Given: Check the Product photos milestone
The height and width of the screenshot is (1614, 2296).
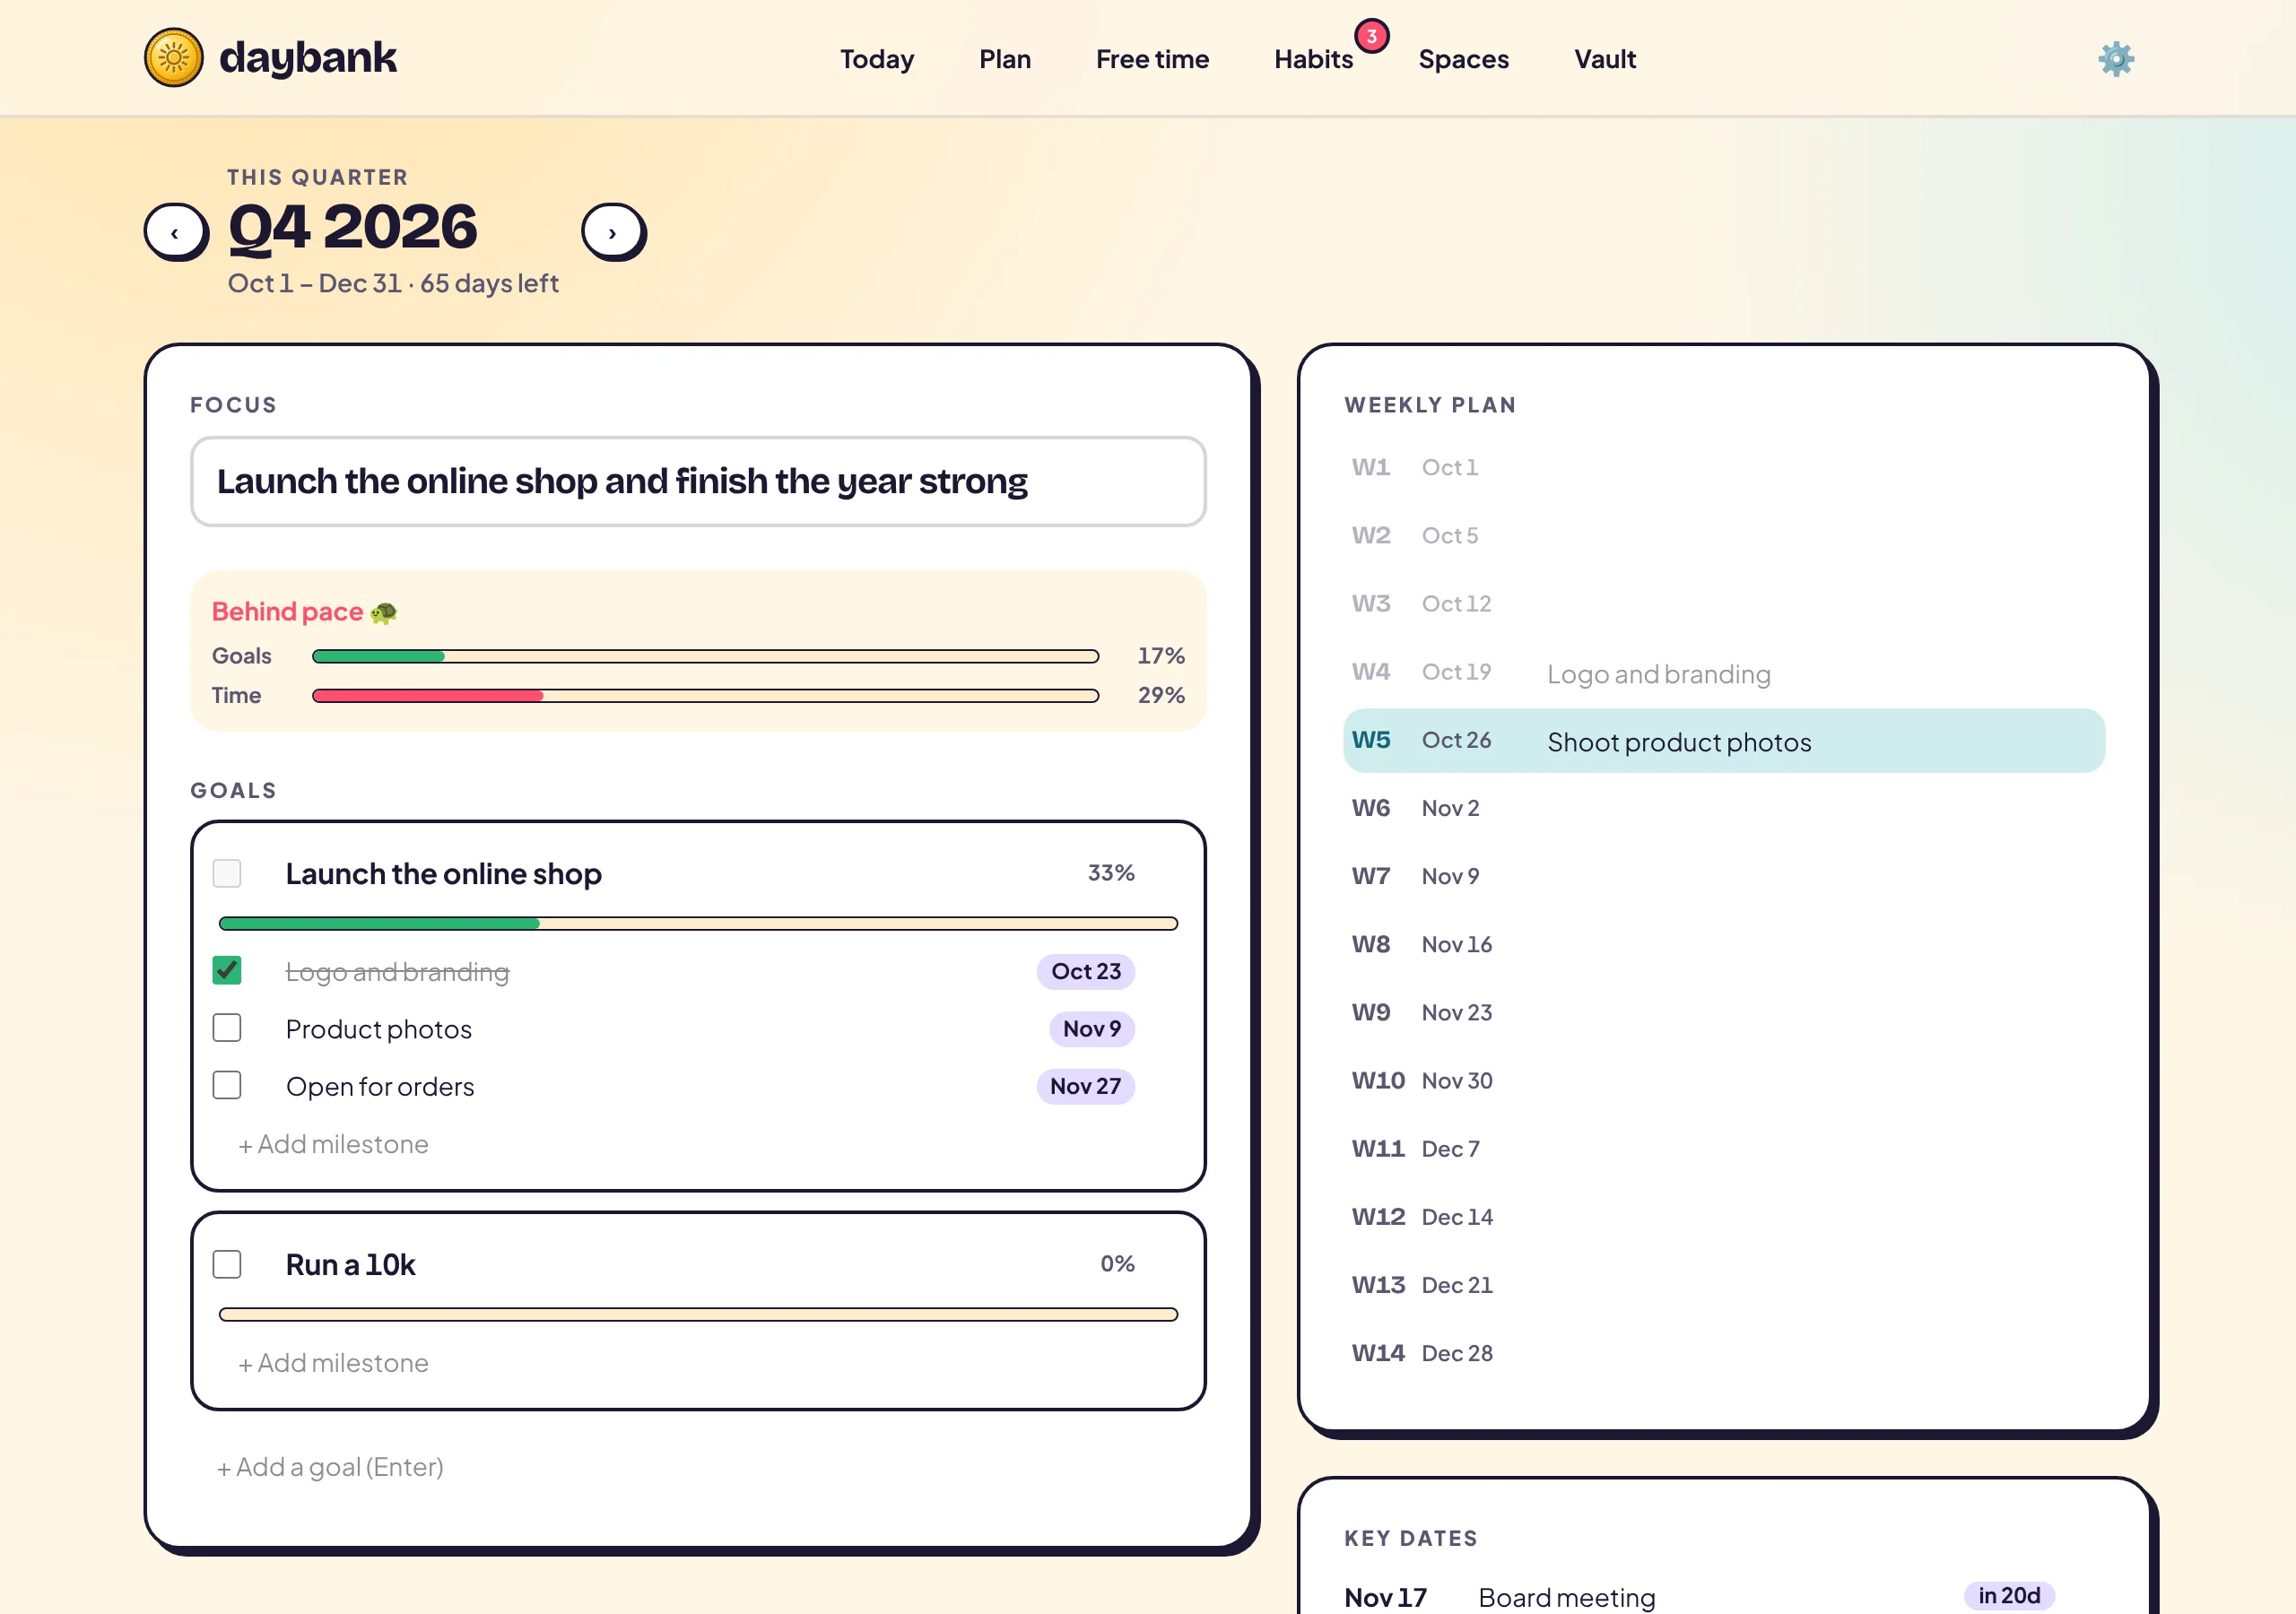Looking at the screenshot, I should click(227, 1028).
